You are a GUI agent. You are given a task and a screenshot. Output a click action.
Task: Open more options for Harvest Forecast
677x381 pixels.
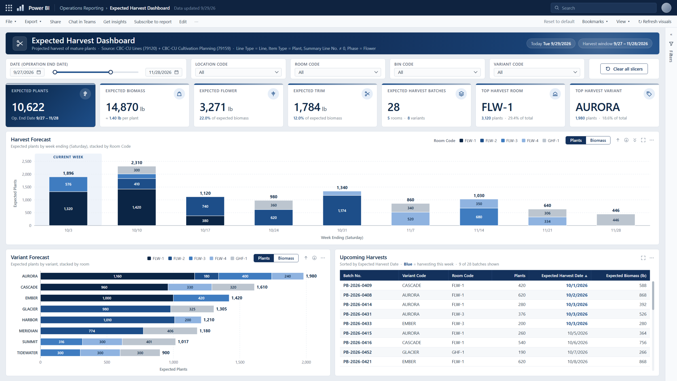coord(652,140)
